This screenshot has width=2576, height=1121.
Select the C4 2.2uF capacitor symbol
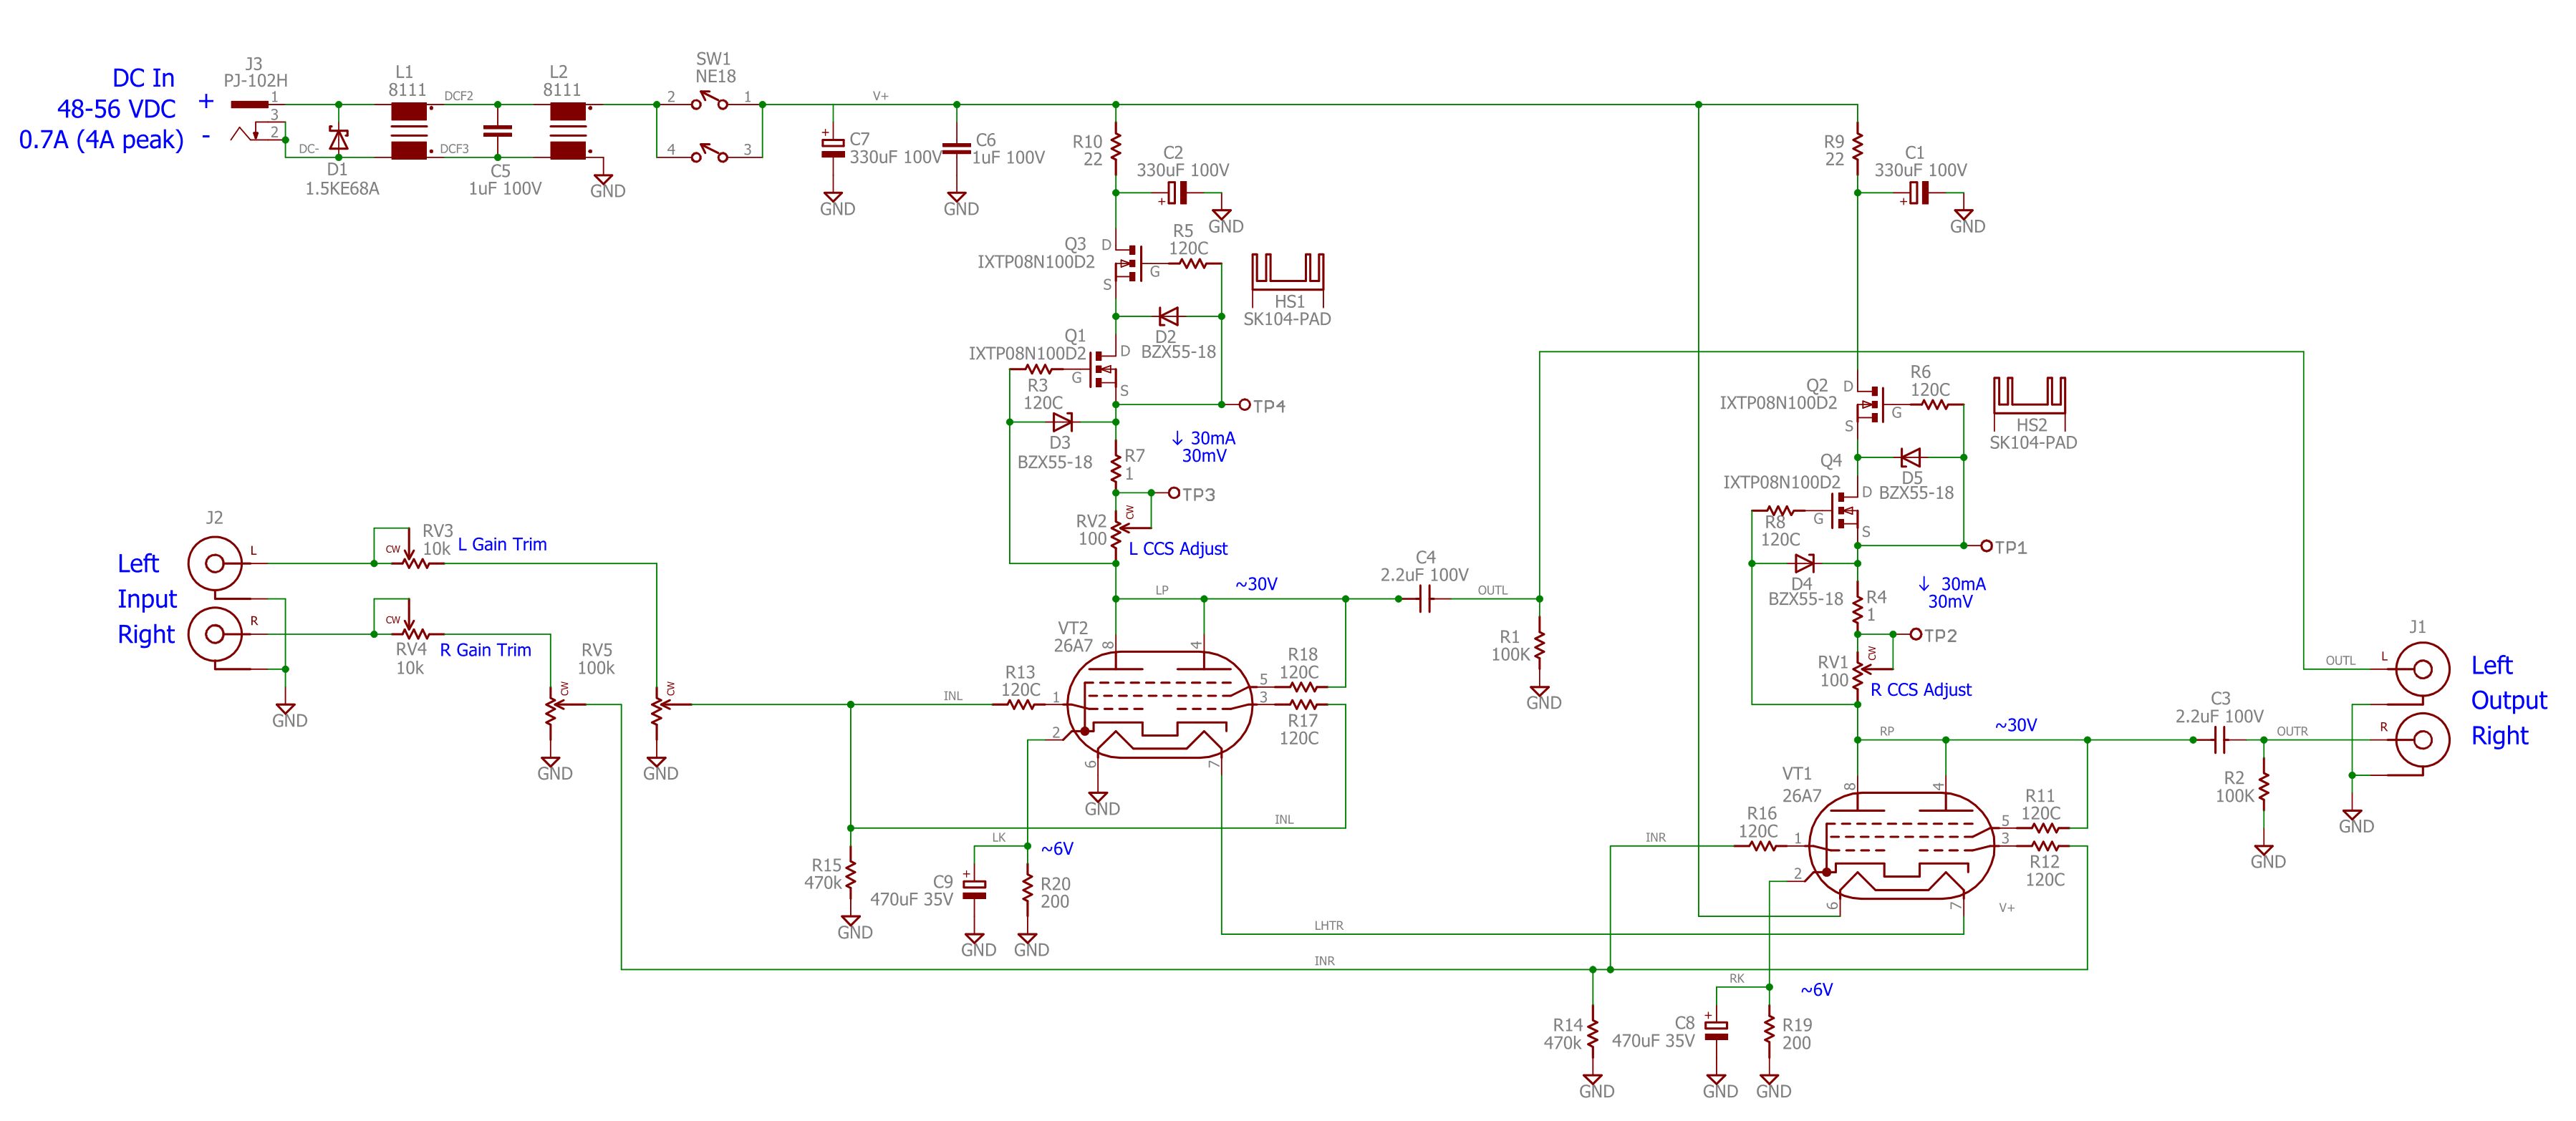(1426, 599)
